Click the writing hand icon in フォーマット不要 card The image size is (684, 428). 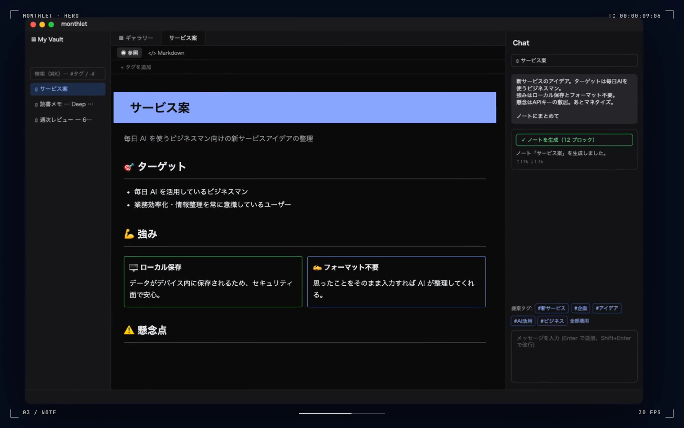point(317,268)
